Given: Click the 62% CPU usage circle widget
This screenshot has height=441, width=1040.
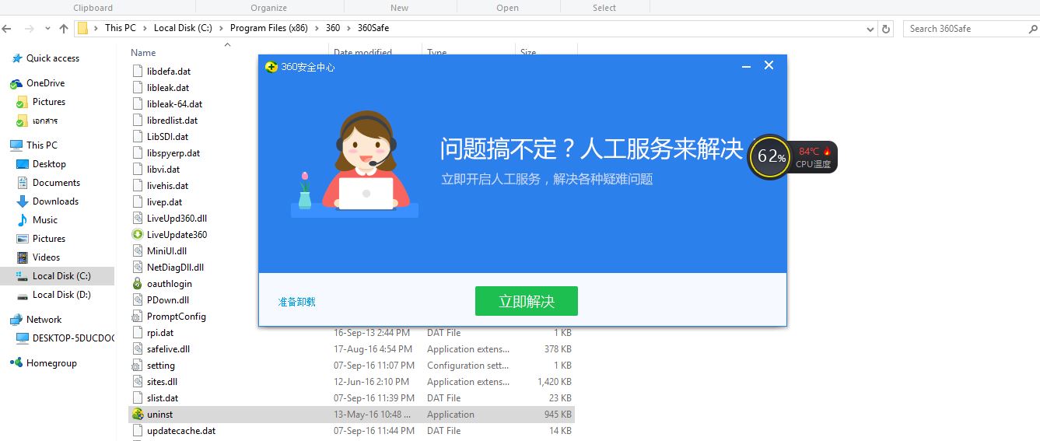Looking at the screenshot, I should (x=770, y=156).
